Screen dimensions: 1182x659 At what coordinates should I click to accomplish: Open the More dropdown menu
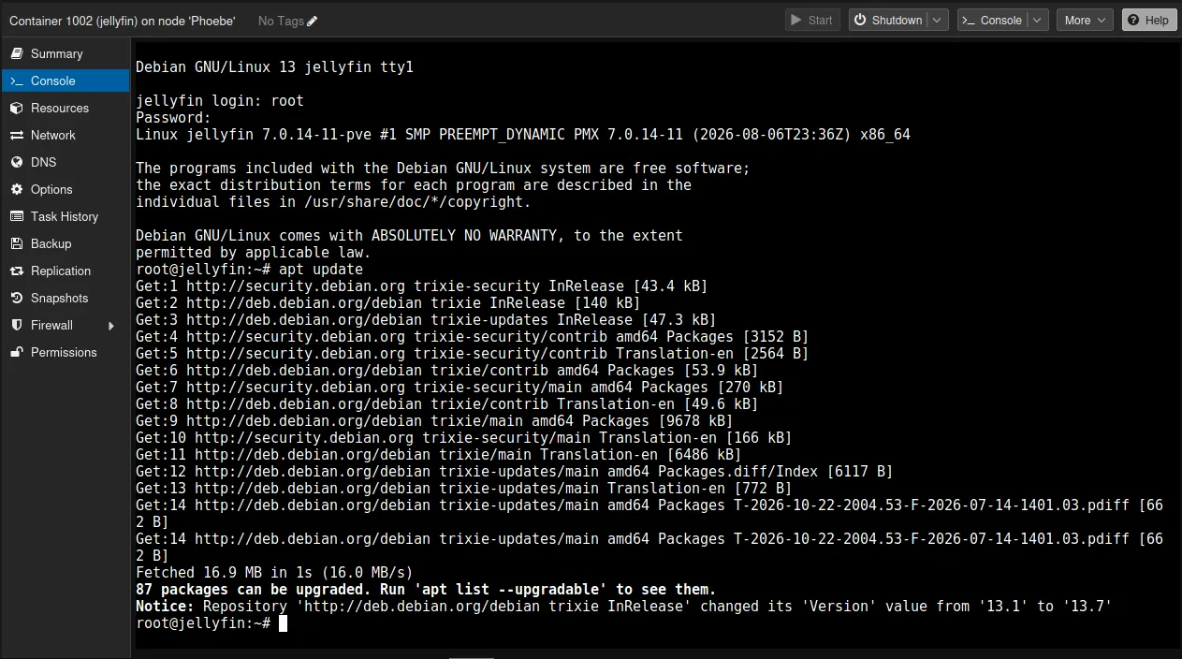coord(1084,20)
